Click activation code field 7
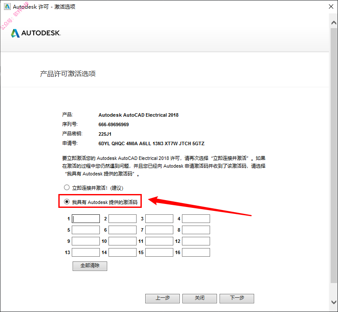The image size is (338, 312). pos(159,230)
